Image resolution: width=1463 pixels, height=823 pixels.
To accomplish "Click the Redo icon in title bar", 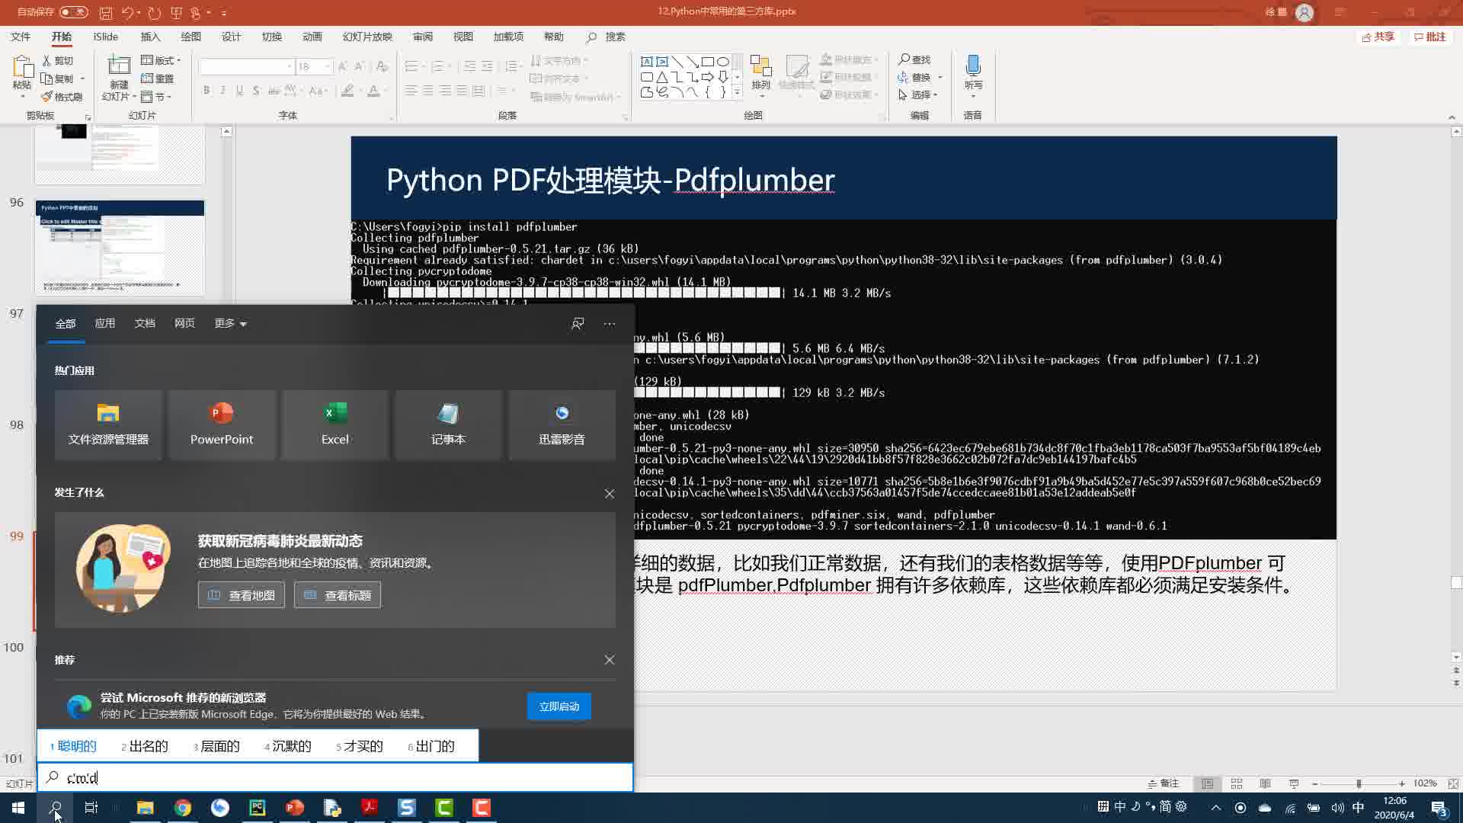I will pos(155,13).
